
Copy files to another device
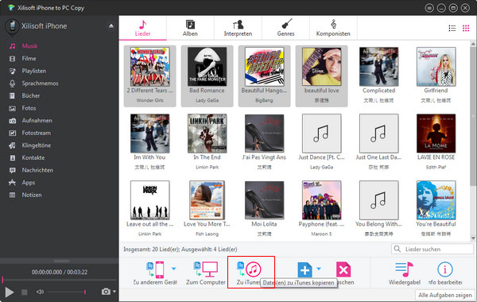point(155,273)
